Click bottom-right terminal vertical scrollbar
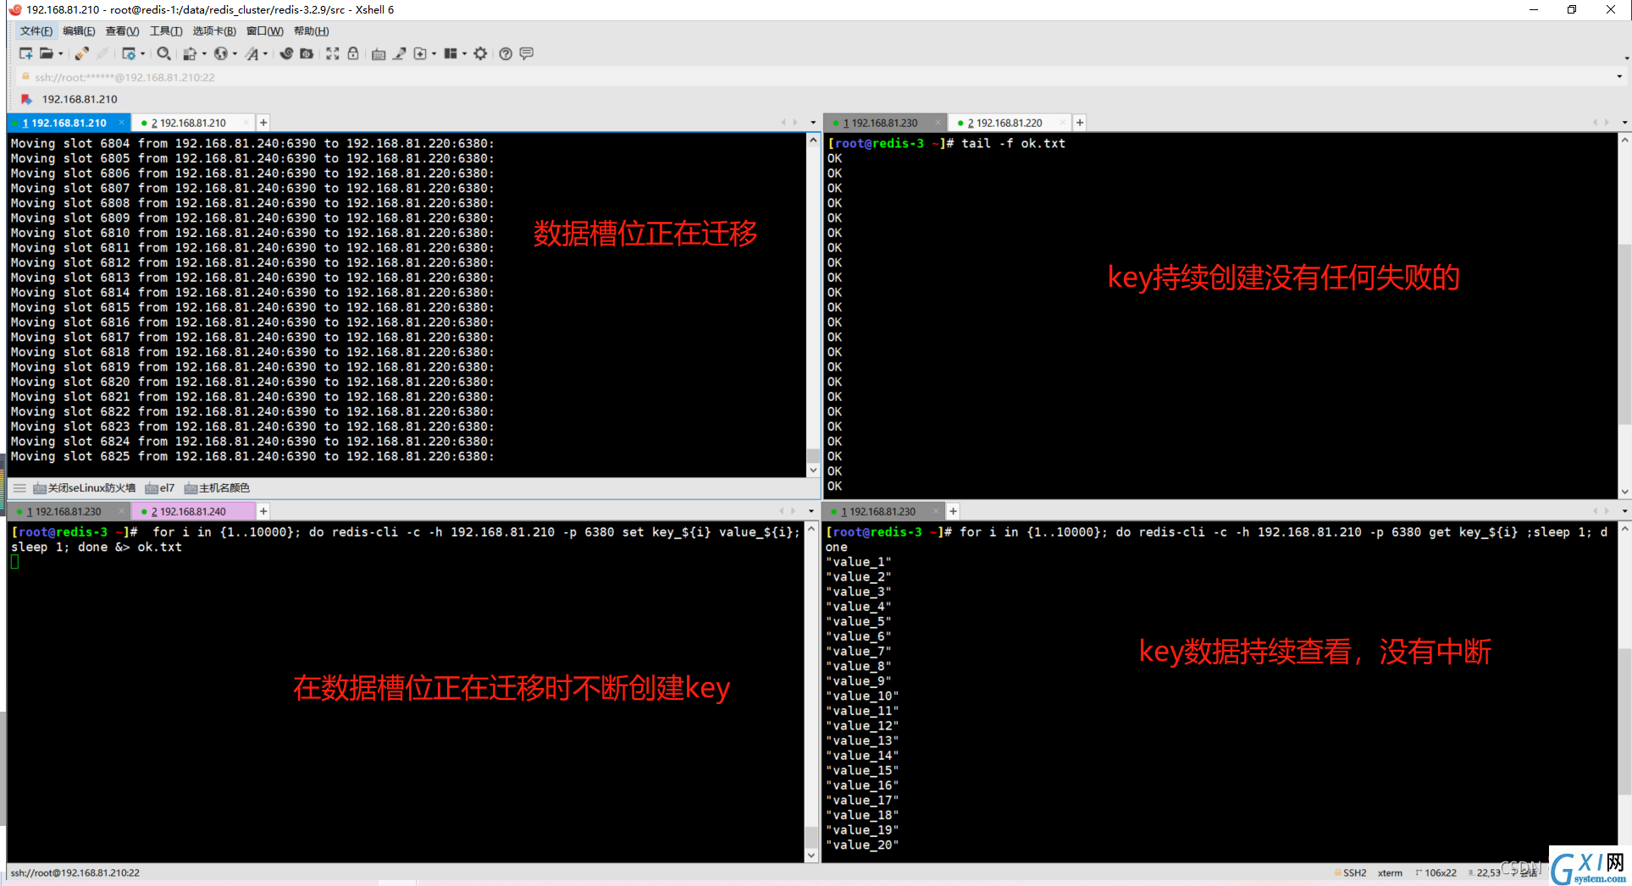The height and width of the screenshot is (886, 1632). [x=1624, y=694]
